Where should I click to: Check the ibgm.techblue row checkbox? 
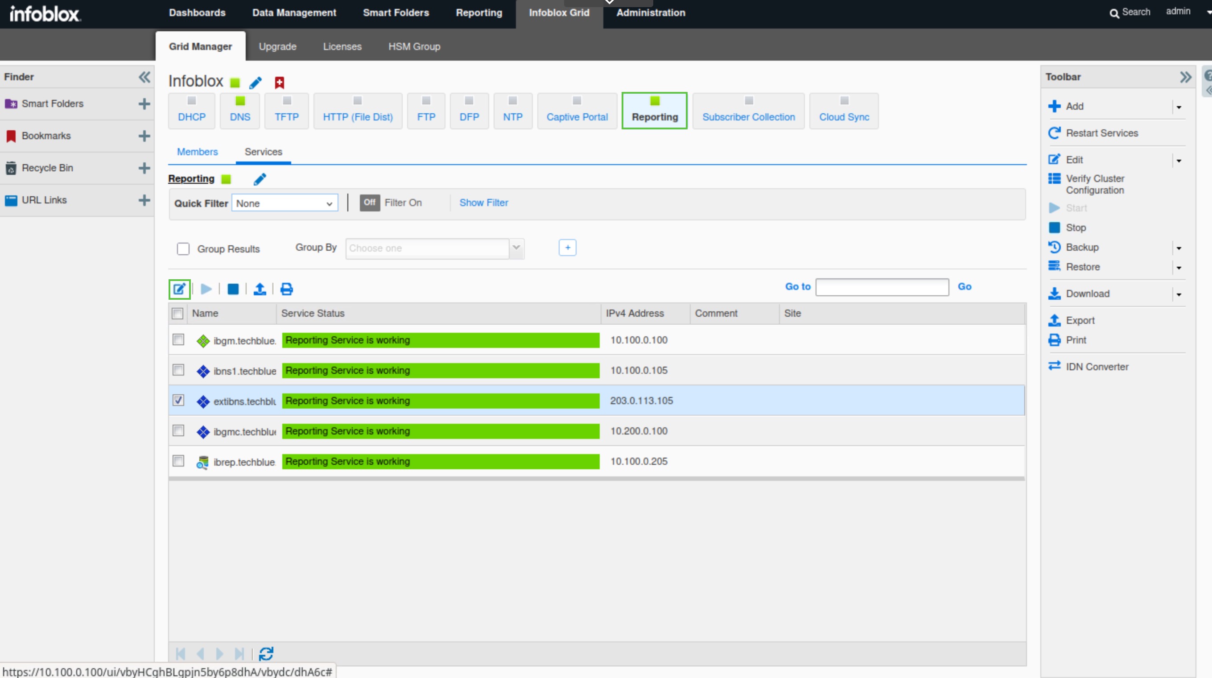click(x=178, y=340)
